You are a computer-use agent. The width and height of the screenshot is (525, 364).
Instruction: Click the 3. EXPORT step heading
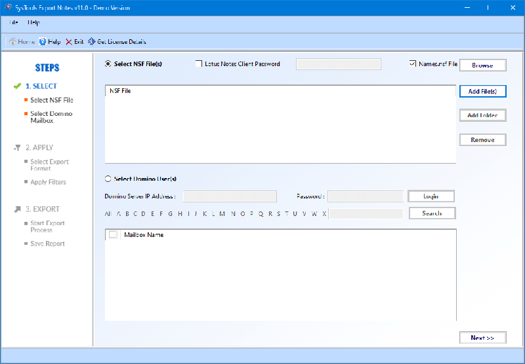[x=43, y=209]
